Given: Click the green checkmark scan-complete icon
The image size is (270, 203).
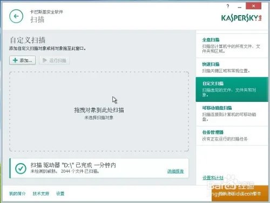Looking at the screenshot, I should click(21, 169).
